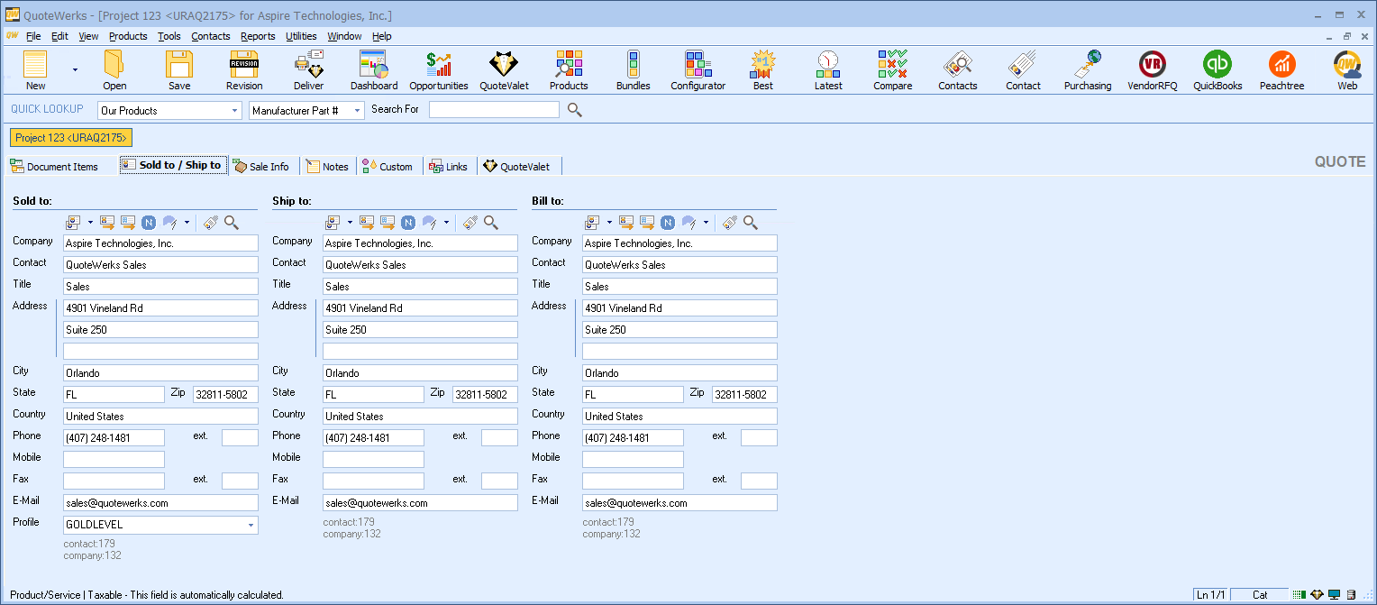Click the blue N icon under Sold to
Viewport: 1377px width, 605px height.
(x=149, y=223)
